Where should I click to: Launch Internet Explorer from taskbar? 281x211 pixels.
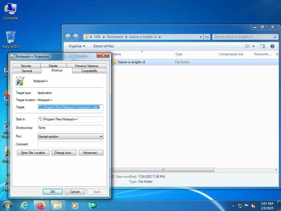[x=24, y=206]
